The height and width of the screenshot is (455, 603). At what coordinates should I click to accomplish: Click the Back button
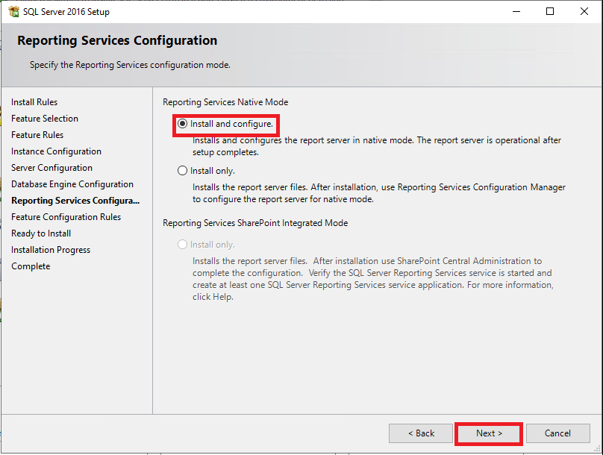click(421, 433)
